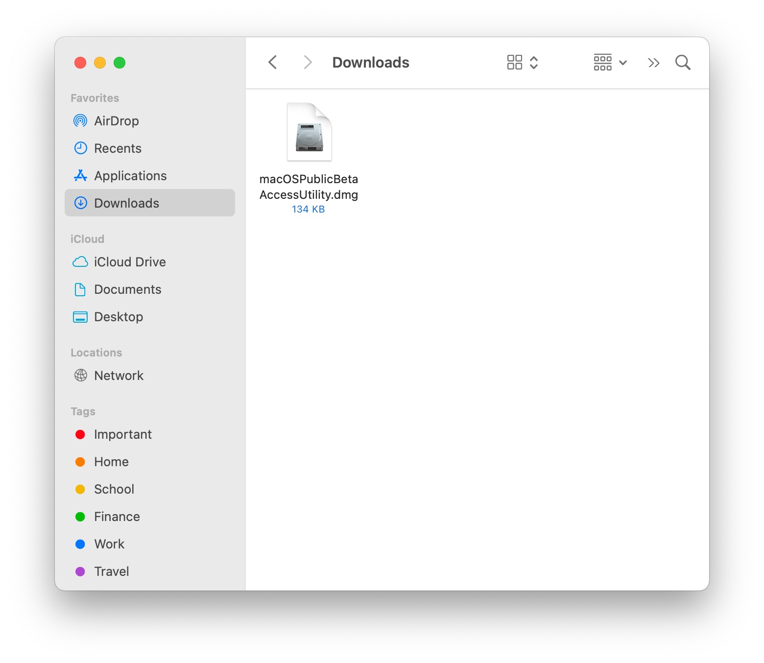Click the Documents page icon
Screen dimensions: 764x663
[80, 289]
